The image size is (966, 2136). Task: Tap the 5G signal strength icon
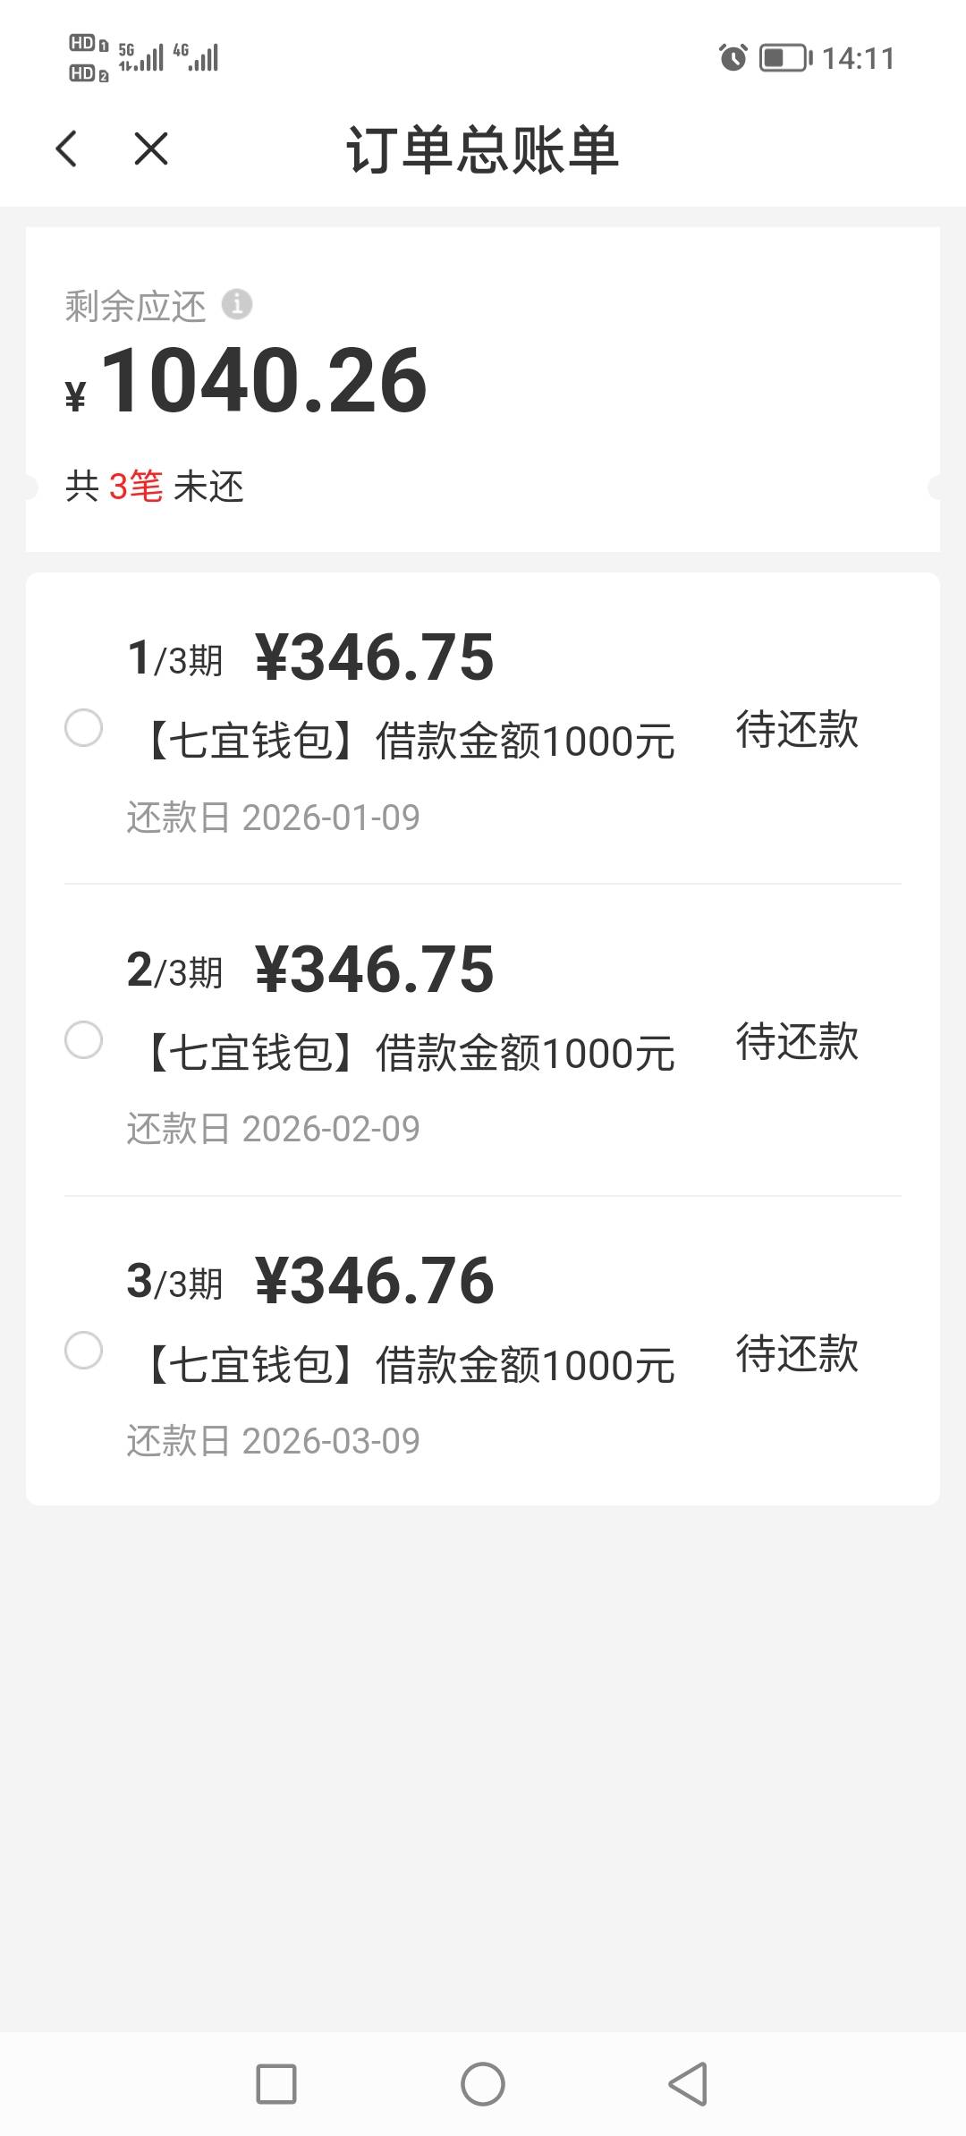coord(141,57)
